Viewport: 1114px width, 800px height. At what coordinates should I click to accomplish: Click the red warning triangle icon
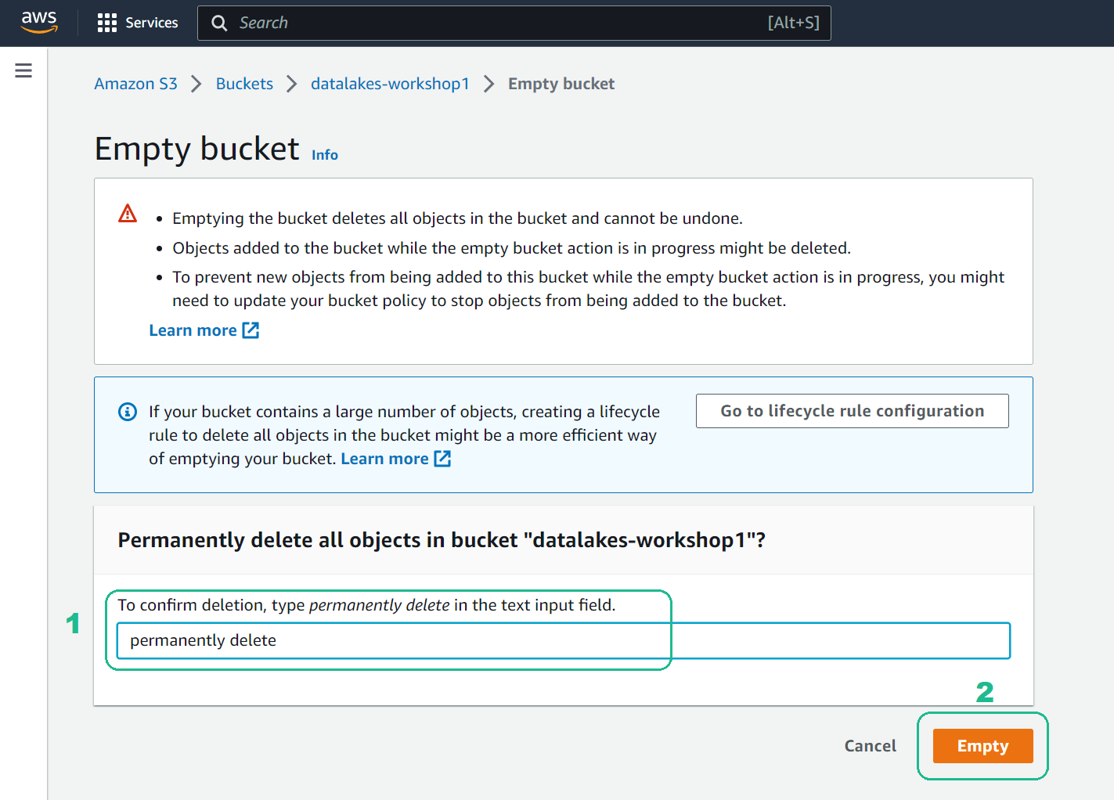128,214
